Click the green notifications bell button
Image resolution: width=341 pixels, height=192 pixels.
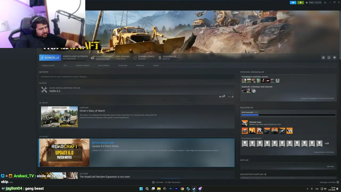301,2
